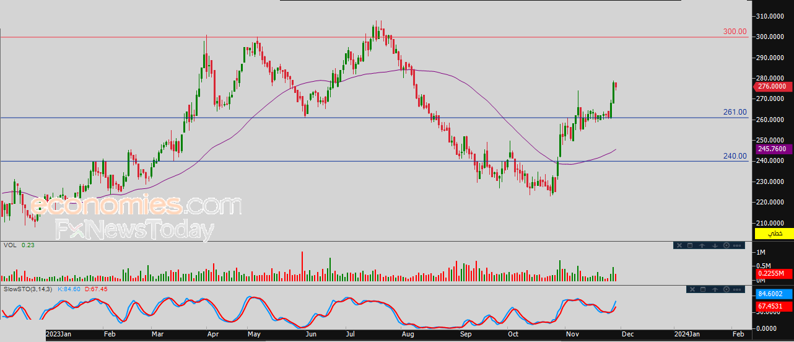Move the VOL panel down
The image size is (794, 342).
coord(715,245)
